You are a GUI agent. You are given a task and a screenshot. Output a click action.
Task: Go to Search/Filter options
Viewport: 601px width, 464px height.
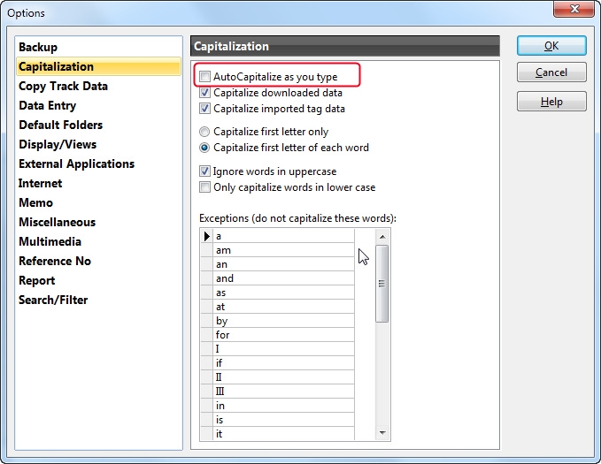pyautogui.click(x=53, y=300)
